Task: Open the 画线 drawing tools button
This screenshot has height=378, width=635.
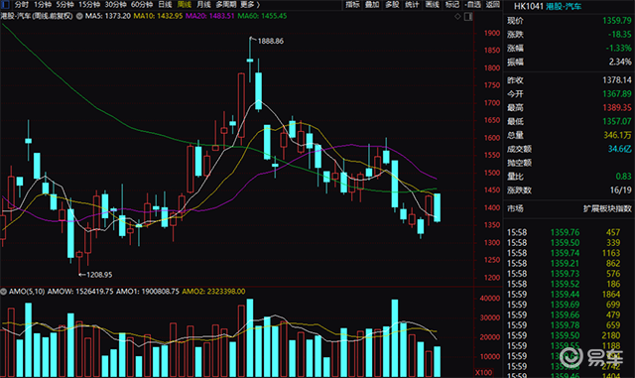Action: 433,5
